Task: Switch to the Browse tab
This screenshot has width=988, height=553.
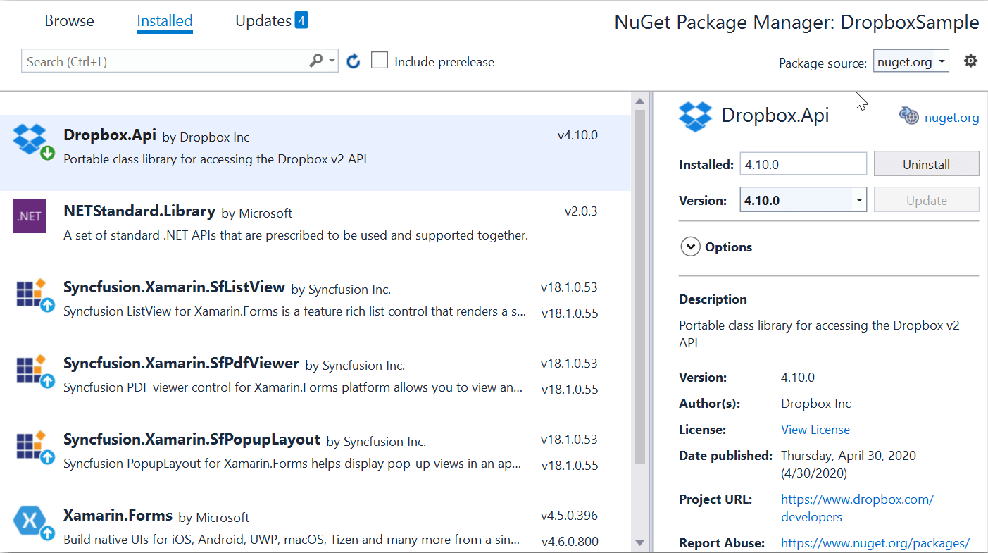Action: point(69,21)
